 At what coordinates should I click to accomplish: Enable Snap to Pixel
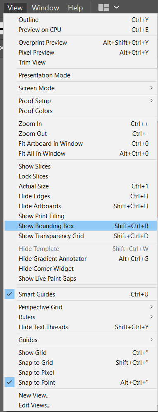click(81, 373)
